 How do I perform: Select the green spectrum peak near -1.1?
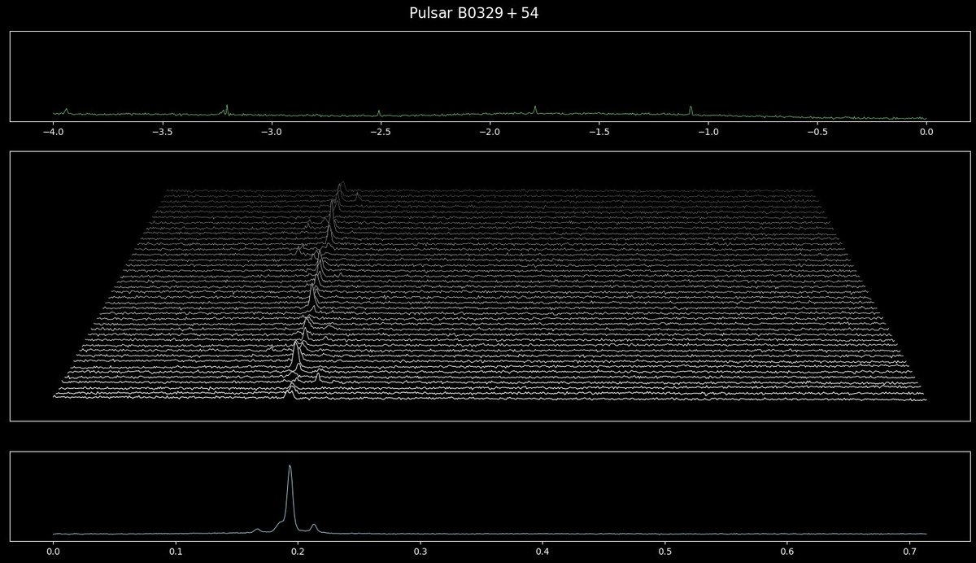[691, 106]
